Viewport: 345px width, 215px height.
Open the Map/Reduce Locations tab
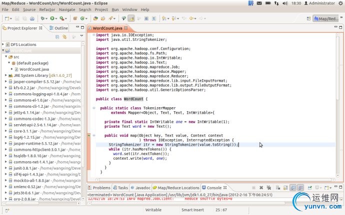pos(176,188)
